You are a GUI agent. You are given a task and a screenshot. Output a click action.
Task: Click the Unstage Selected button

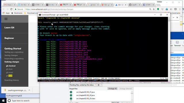coord(126,88)
